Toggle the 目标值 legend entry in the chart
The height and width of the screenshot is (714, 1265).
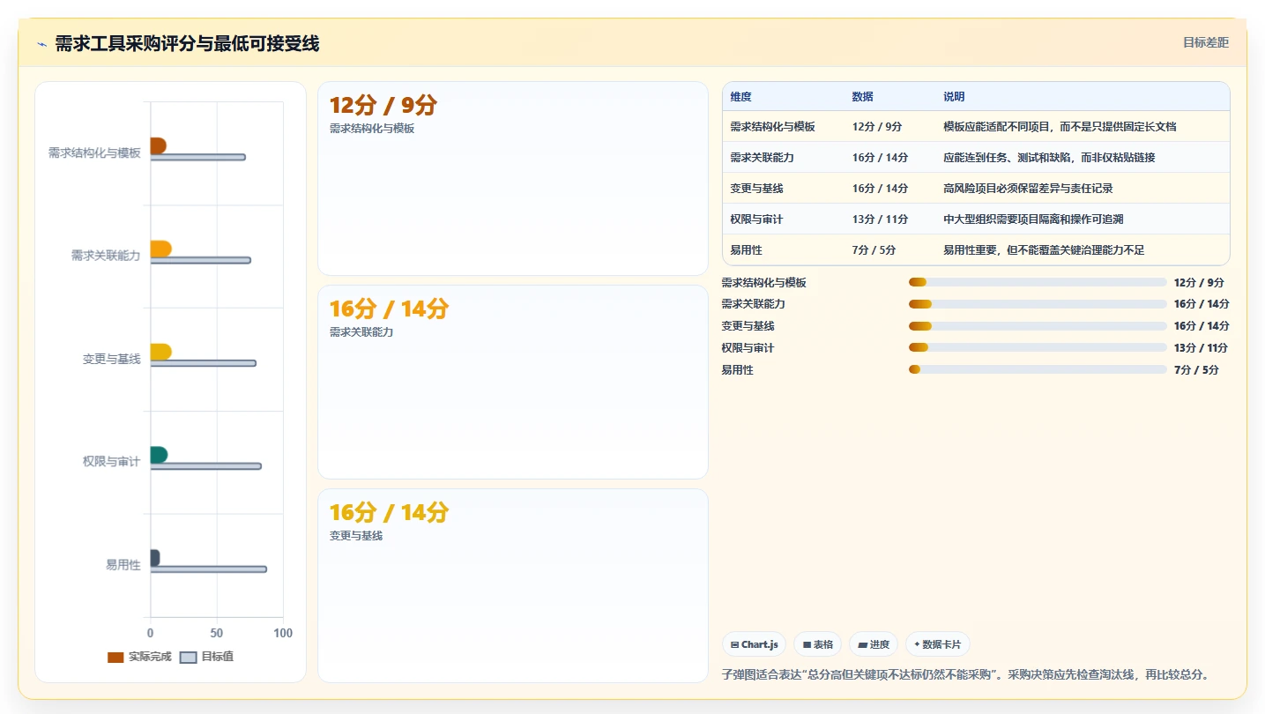206,657
